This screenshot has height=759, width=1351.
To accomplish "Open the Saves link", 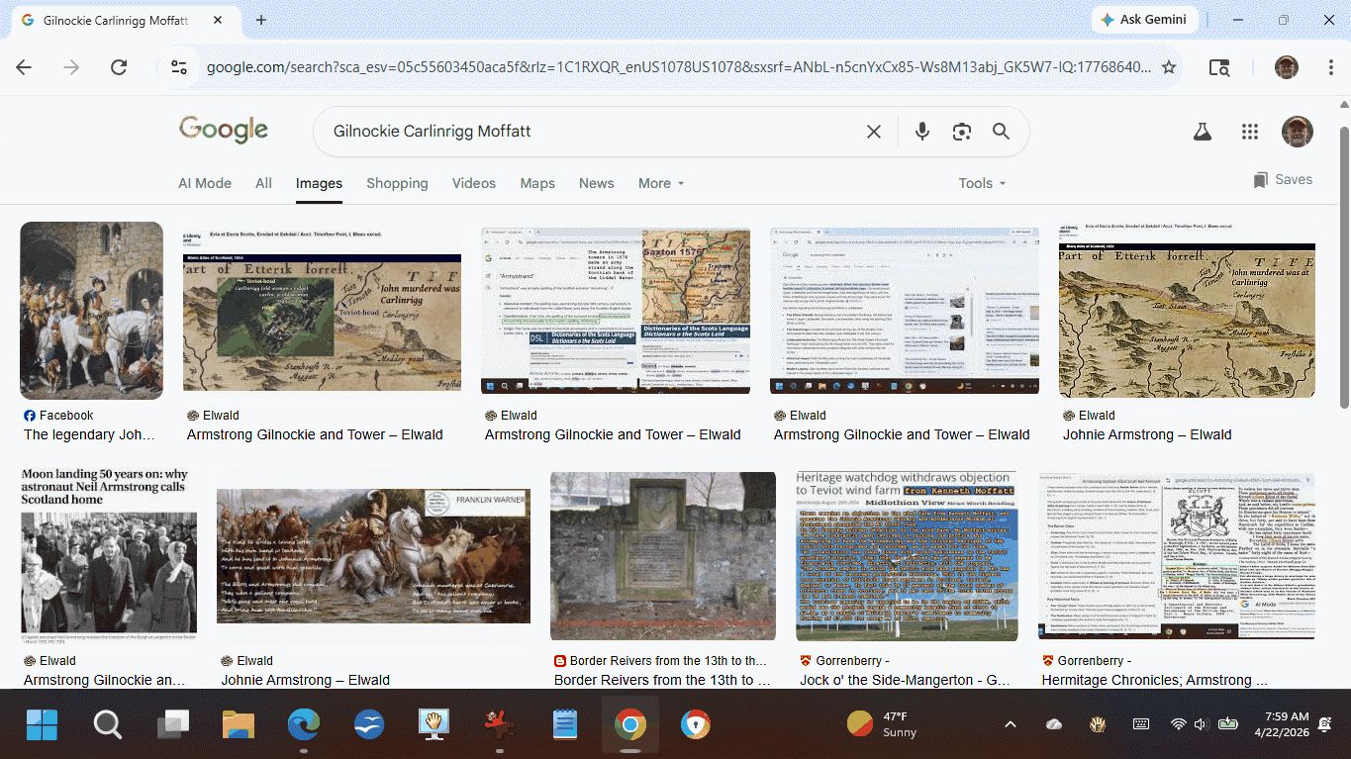I will click(x=1283, y=180).
